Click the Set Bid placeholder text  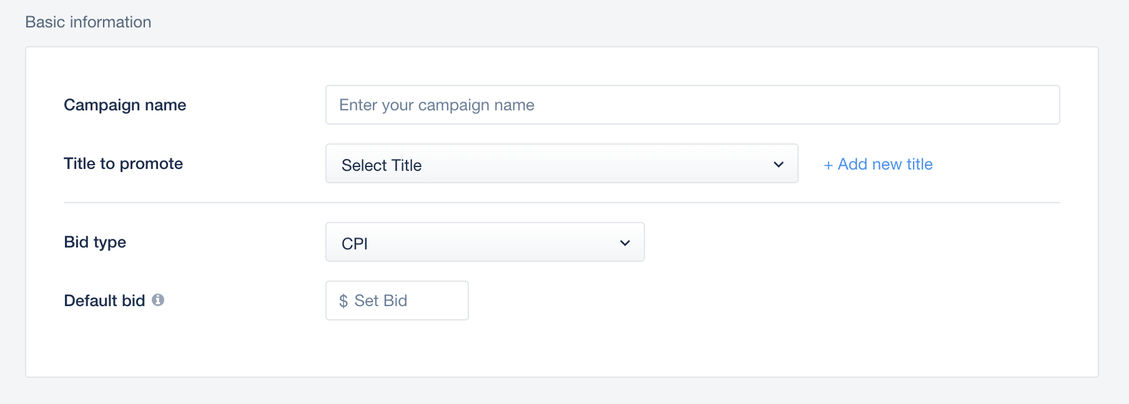(381, 301)
